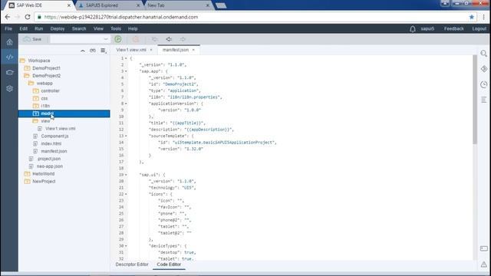
Task: Fold the code at line 1
Action: [x=126, y=58]
